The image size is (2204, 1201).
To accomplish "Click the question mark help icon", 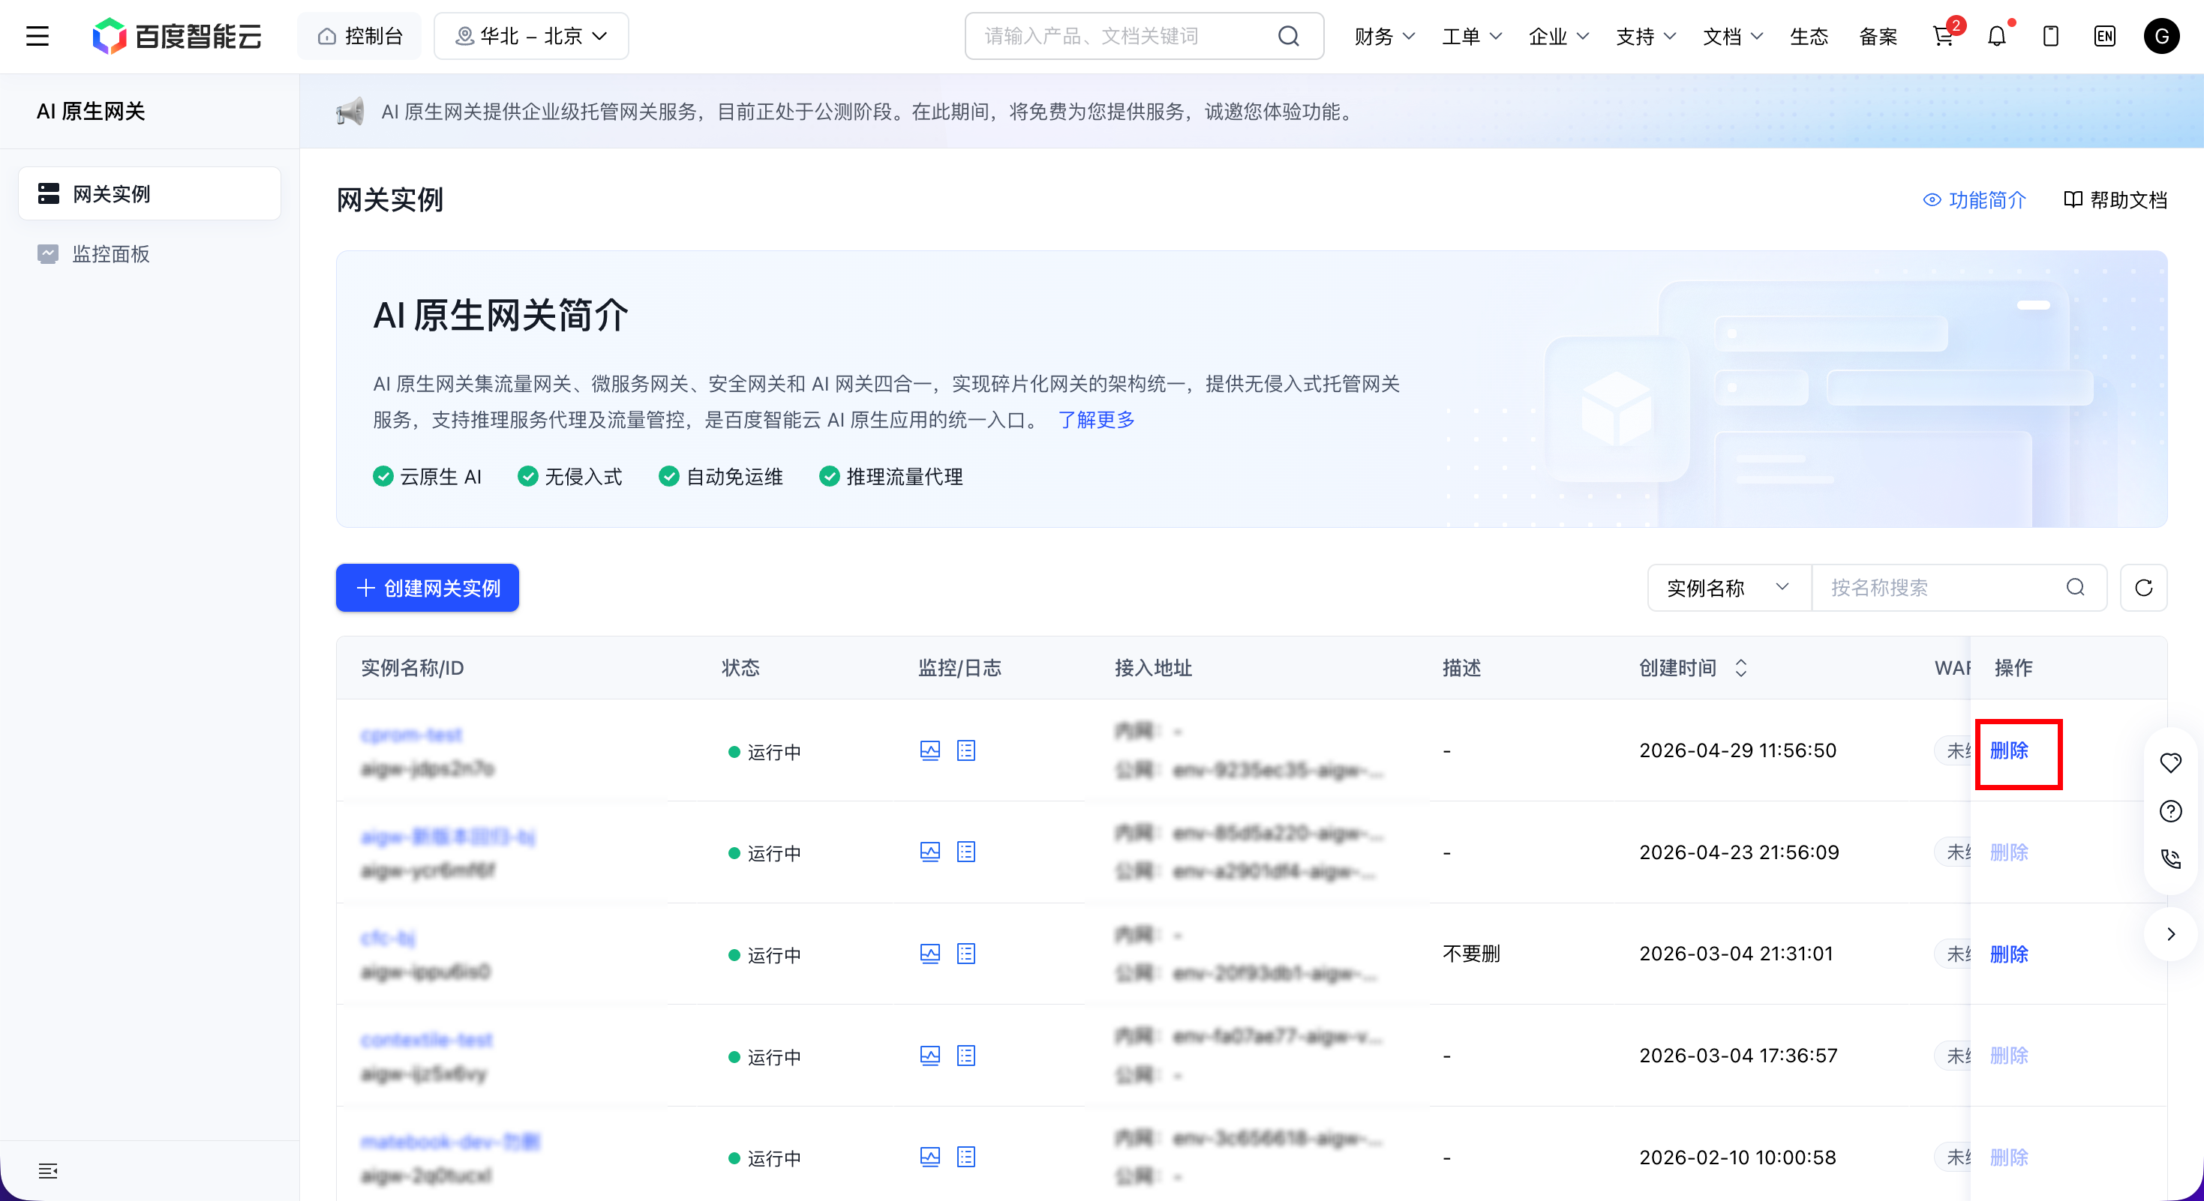I will click(2171, 811).
